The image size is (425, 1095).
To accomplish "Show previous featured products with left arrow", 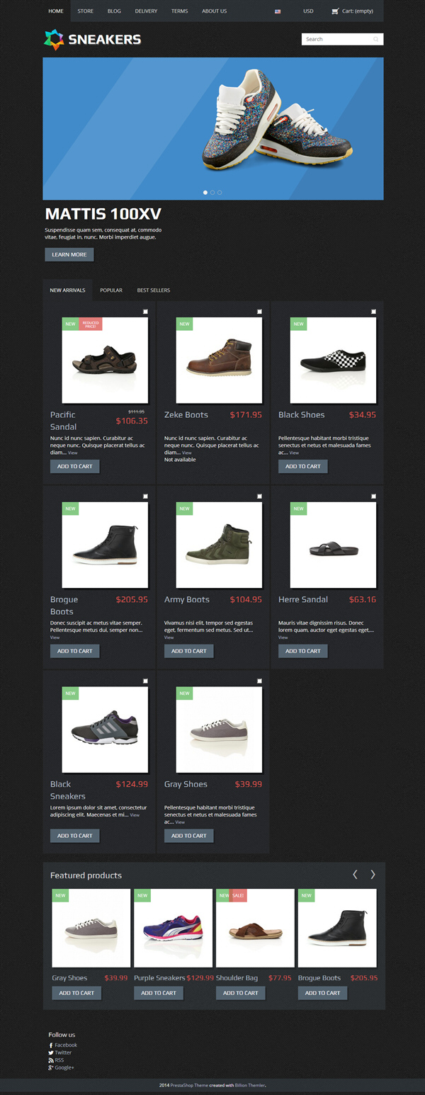I will click(x=356, y=875).
